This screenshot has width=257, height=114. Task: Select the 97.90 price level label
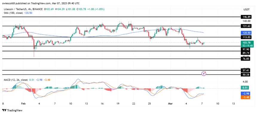click(x=245, y=49)
